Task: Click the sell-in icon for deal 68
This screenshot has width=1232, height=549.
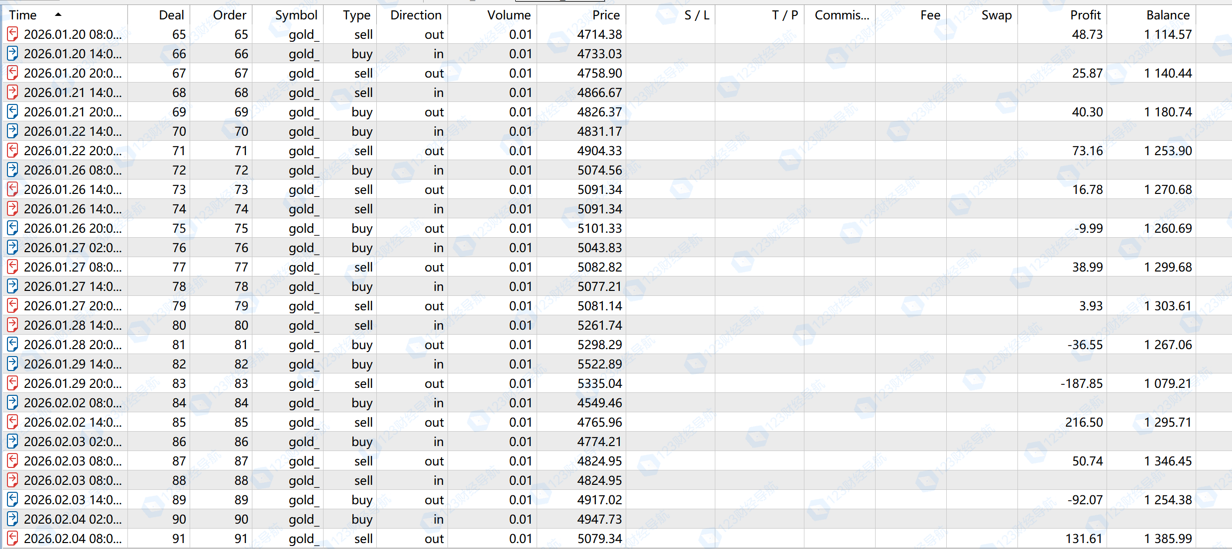Action: click(x=13, y=92)
